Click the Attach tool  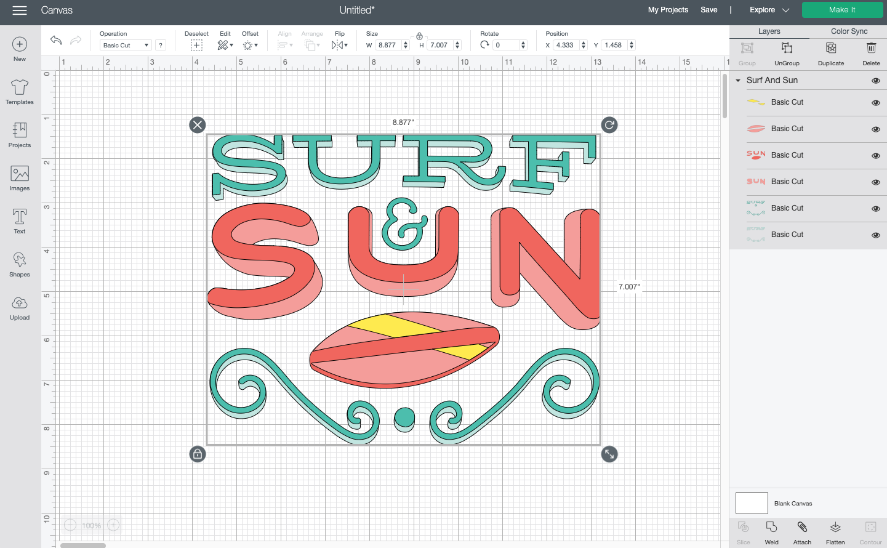pyautogui.click(x=802, y=533)
